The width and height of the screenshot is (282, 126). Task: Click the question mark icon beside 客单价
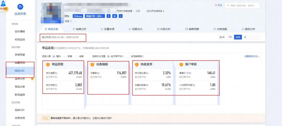click(x=187, y=73)
